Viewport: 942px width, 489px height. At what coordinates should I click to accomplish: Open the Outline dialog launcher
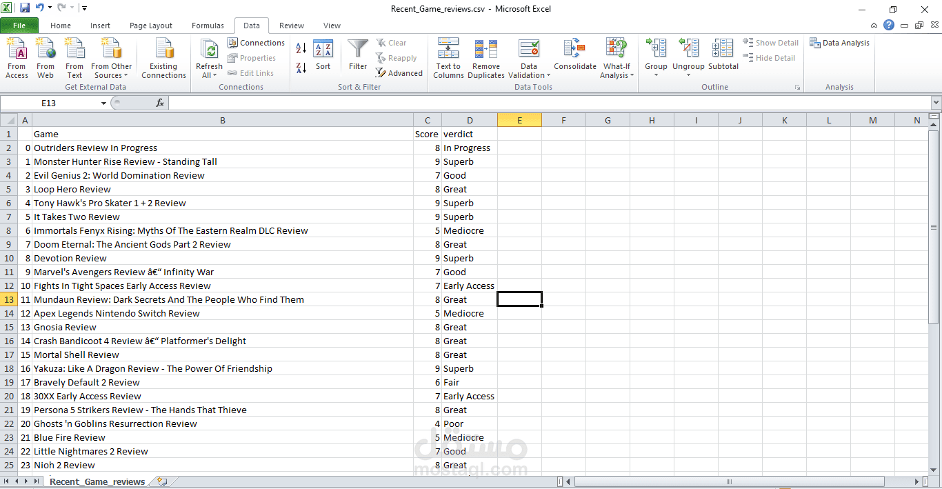click(798, 88)
